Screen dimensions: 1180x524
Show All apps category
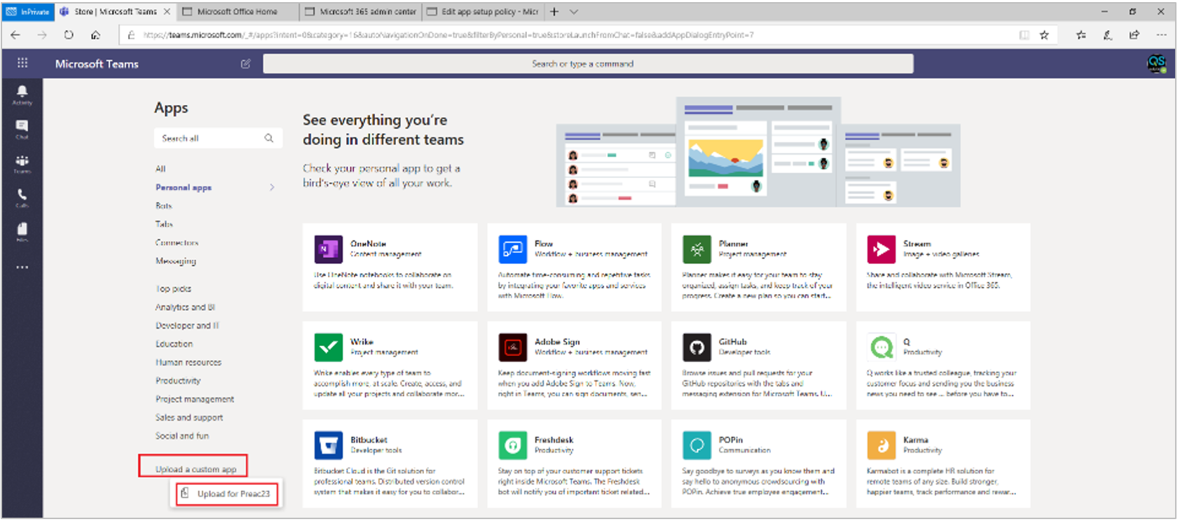pyautogui.click(x=160, y=169)
